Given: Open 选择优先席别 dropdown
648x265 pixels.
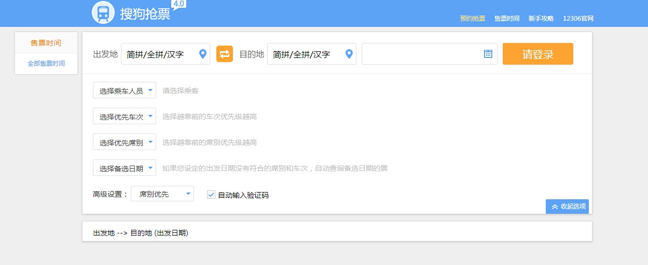Looking at the screenshot, I should pos(125,142).
